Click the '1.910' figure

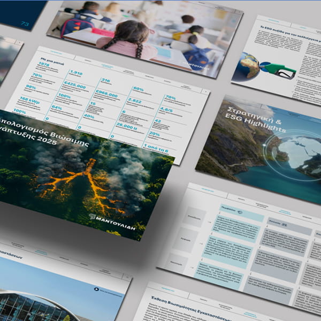(x=76, y=73)
